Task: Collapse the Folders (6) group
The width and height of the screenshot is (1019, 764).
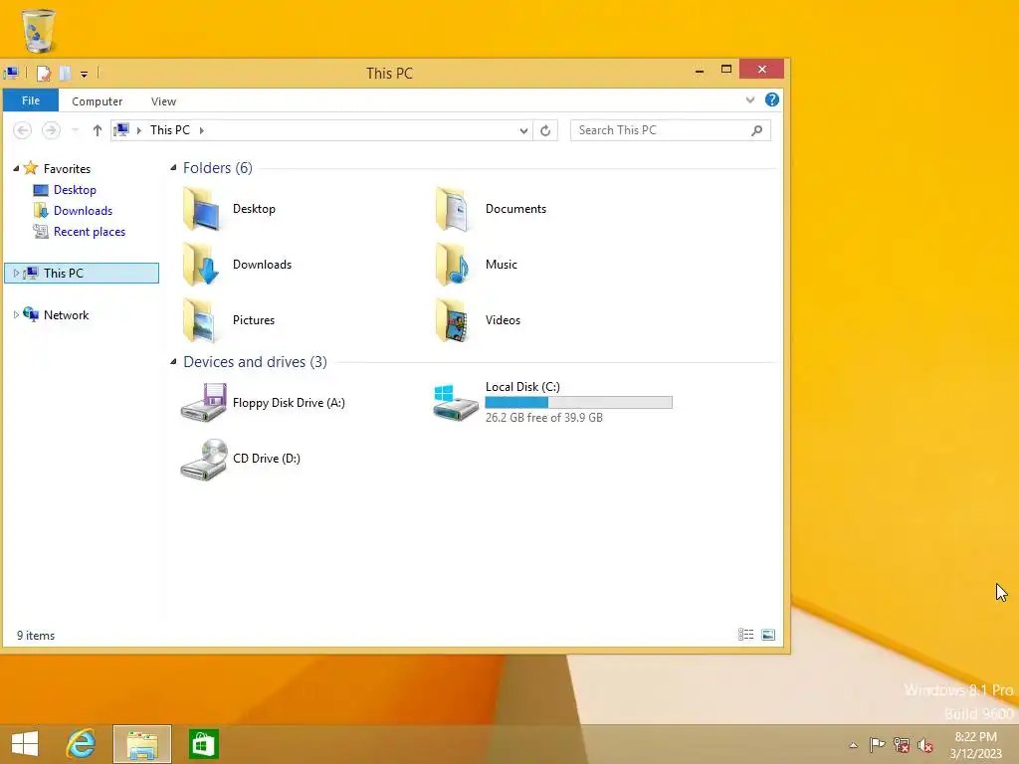Action: [173, 167]
